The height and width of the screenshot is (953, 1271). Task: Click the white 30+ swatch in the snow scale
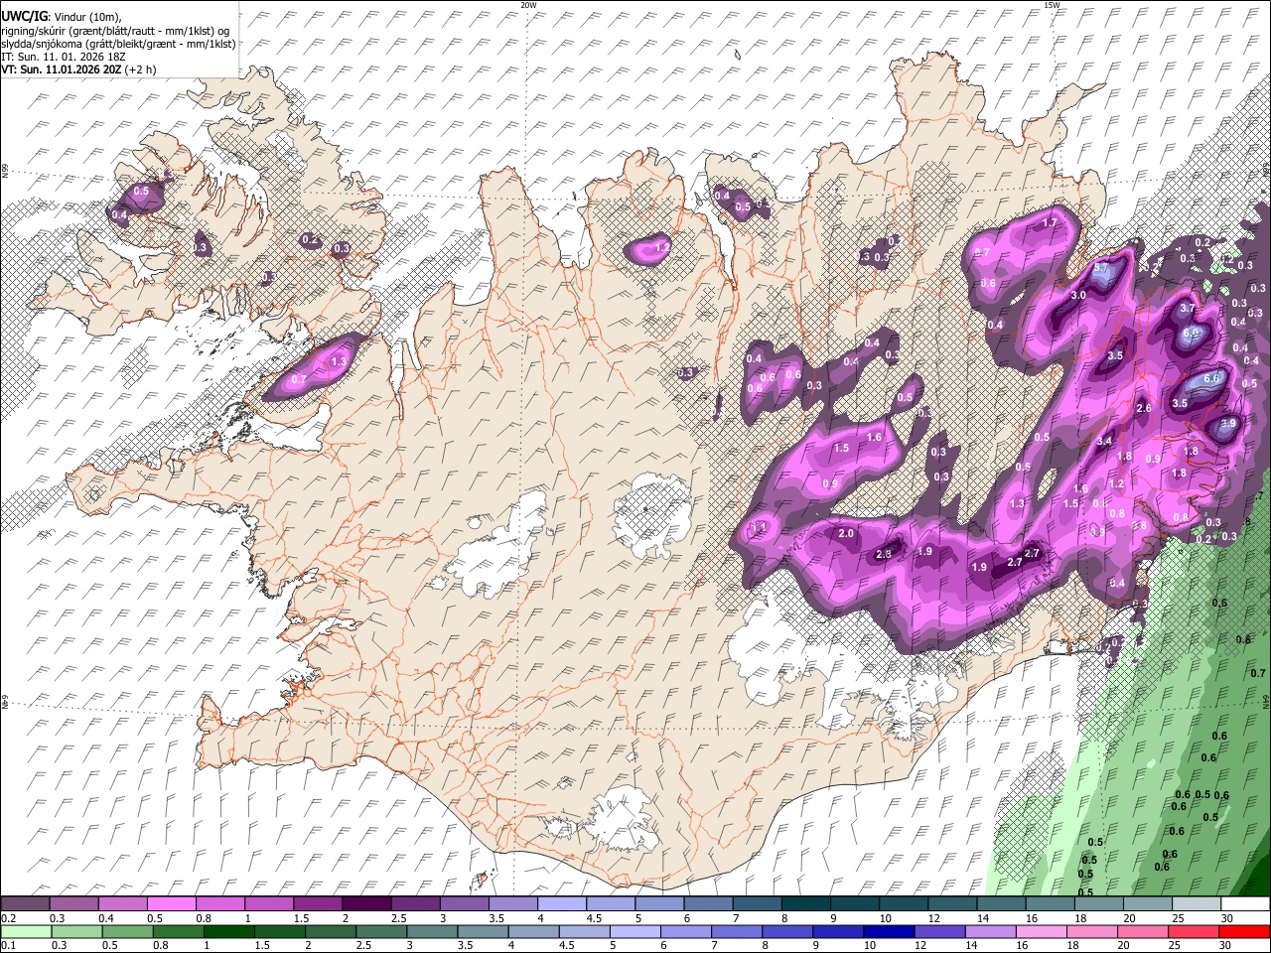[x=1246, y=904]
